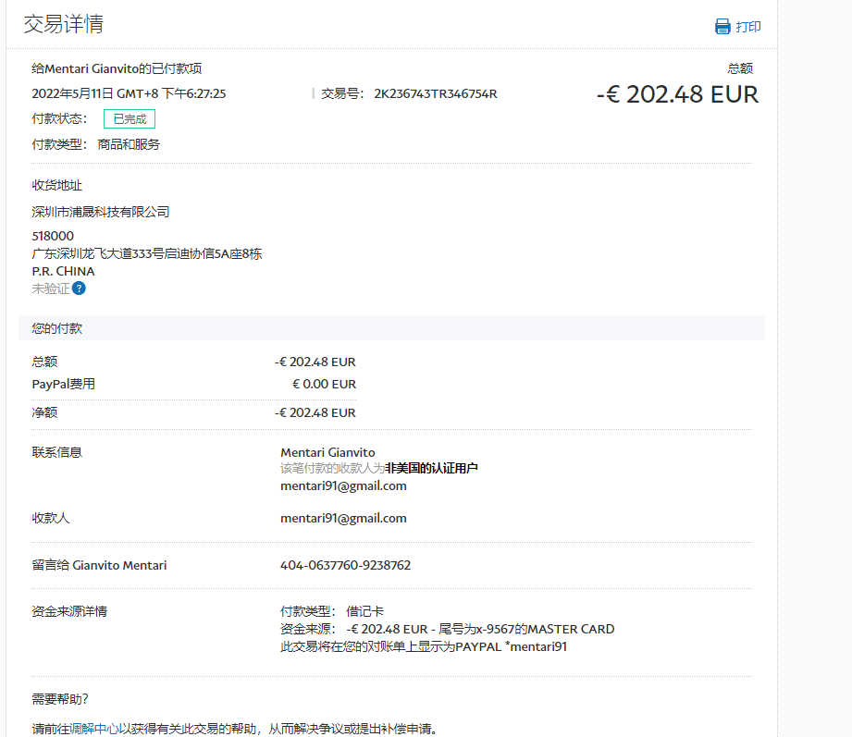Select the note number 404-0637760-9238762

click(345, 565)
